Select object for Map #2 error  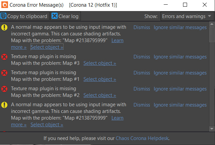pyautogui.click(x=100, y=95)
